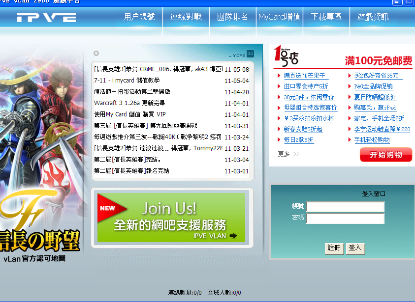Open the 母婴组合特选惊喜价 link

tap(311, 108)
